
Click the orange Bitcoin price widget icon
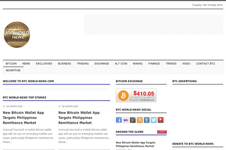click(x=123, y=96)
